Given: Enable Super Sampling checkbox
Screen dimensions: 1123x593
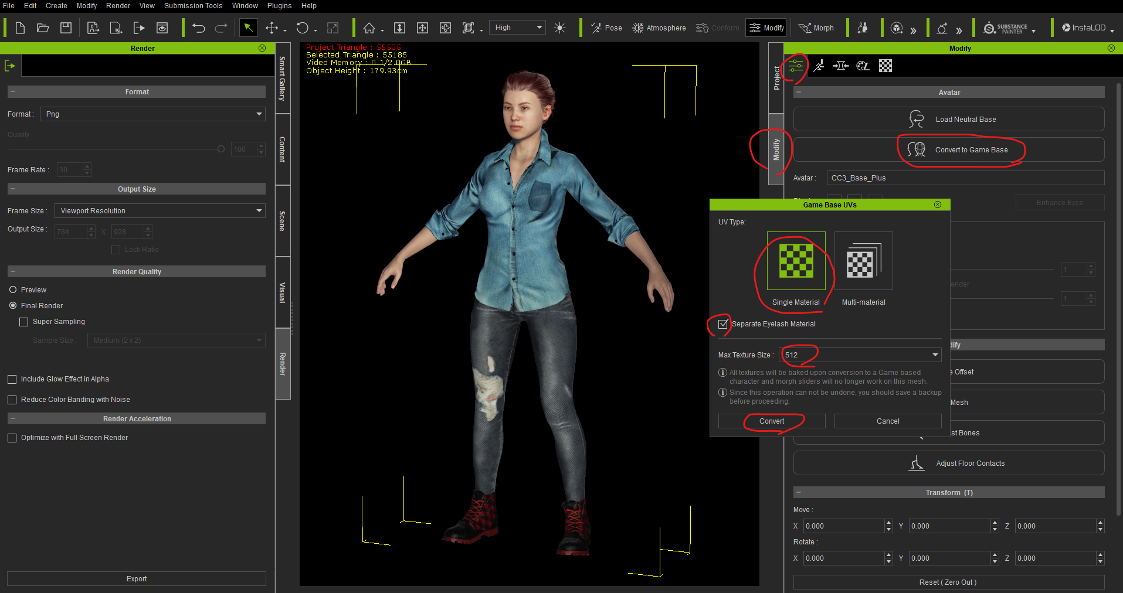Looking at the screenshot, I should [24, 322].
